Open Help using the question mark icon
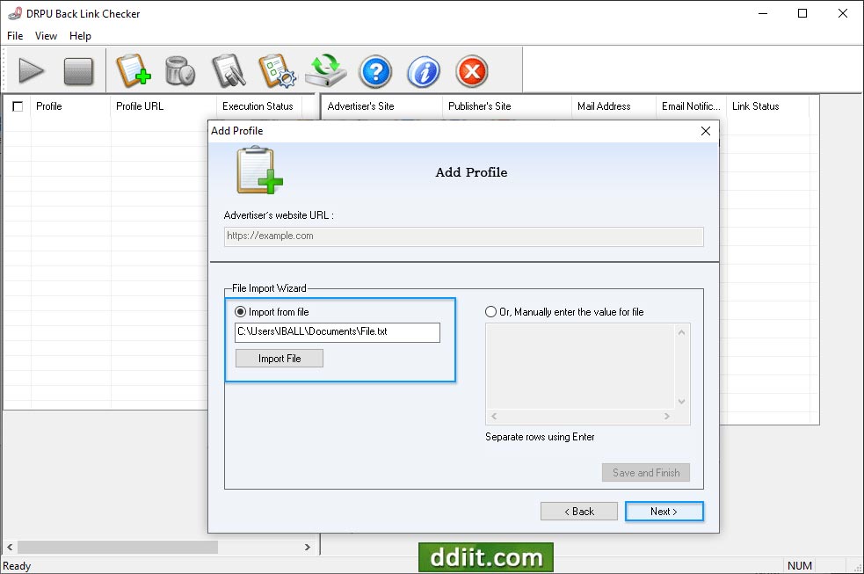The height and width of the screenshot is (574, 864). pyautogui.click(x=375, y=71)
